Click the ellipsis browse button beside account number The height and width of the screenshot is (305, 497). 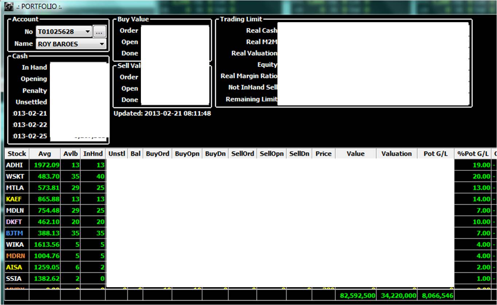[x=99, y=32]
